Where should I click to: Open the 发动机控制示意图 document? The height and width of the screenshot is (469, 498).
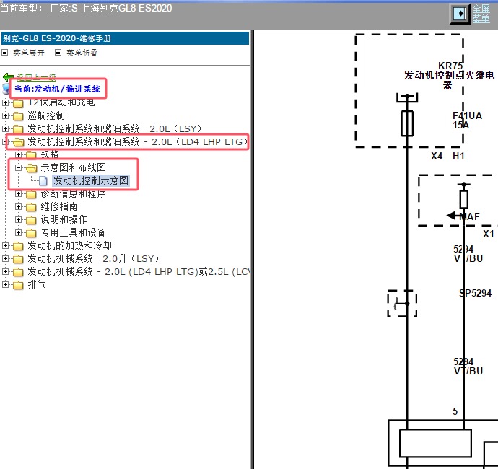(x=90, y=180)
